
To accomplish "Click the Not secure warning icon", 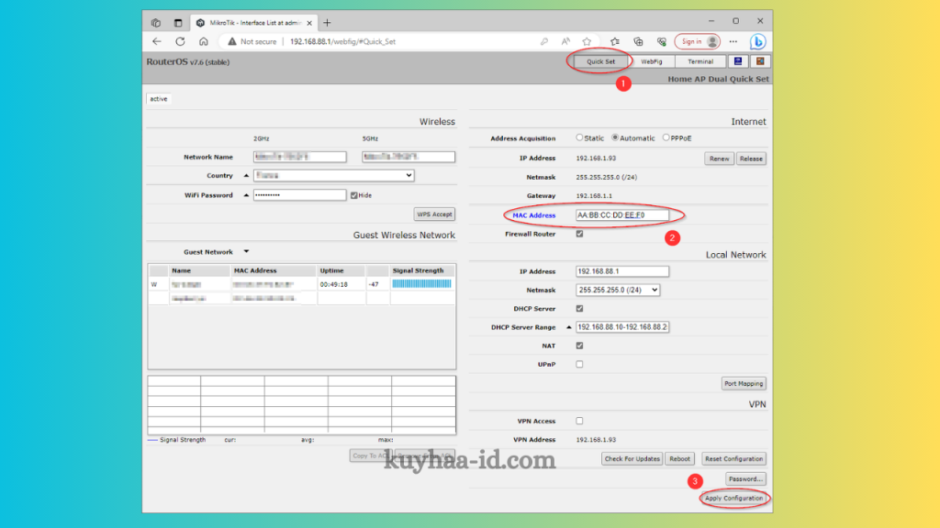I will point(232,42).
